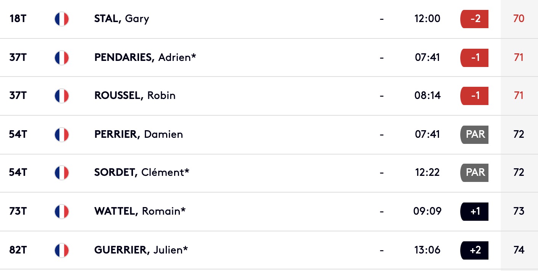
Task: Open WATTEL, Romain player entry
Action: [140, 211]
